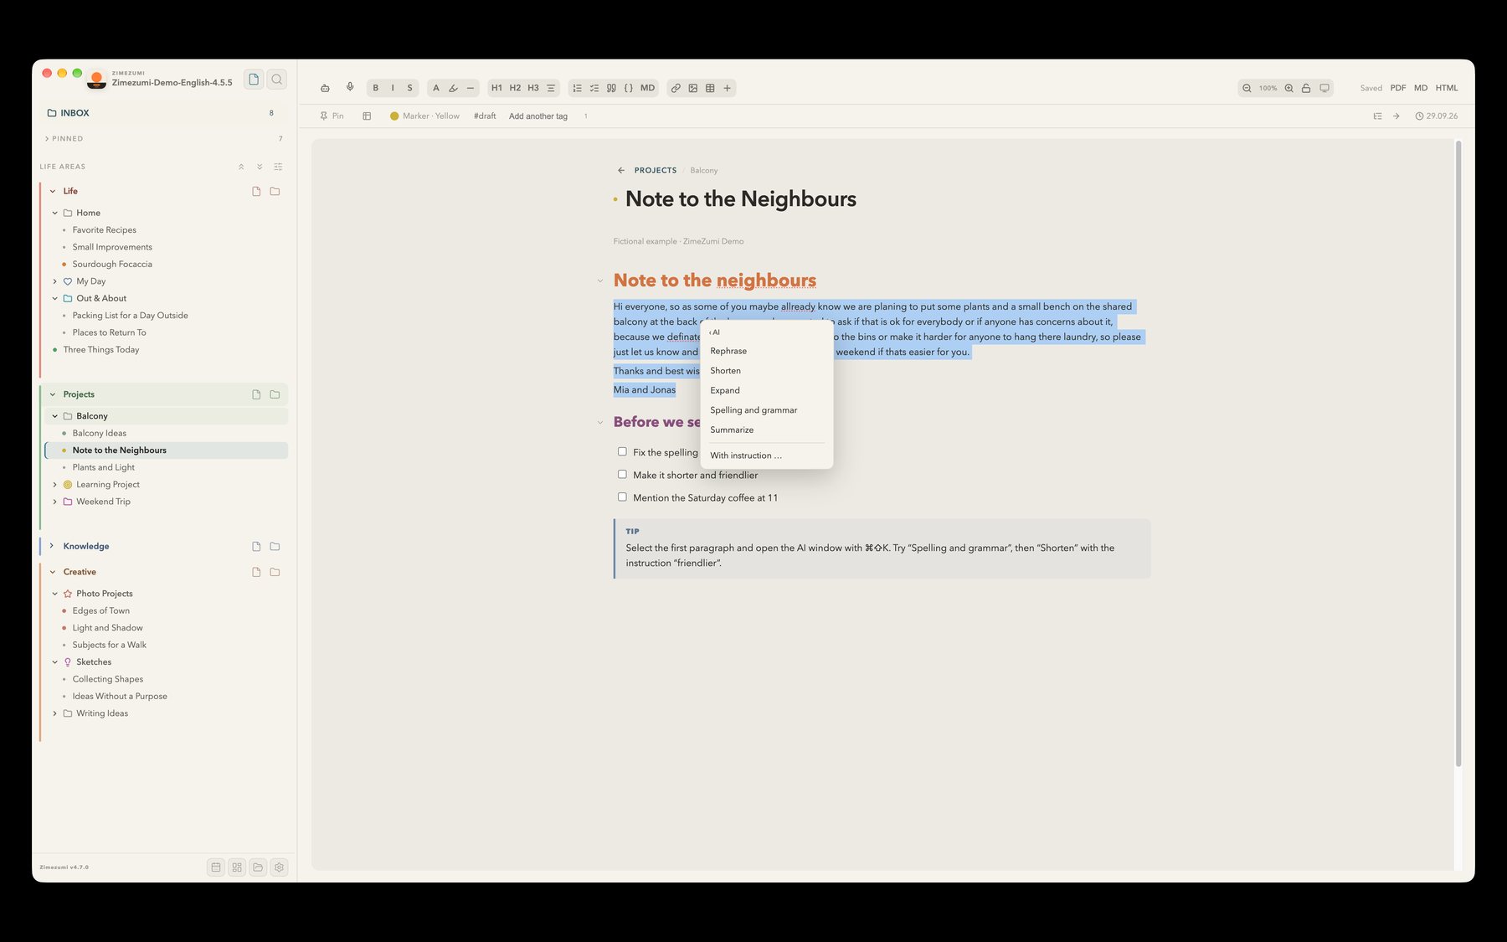Open the highlighter marker tool
This screenshot has height=942, width=1507.
pos(453,88)
